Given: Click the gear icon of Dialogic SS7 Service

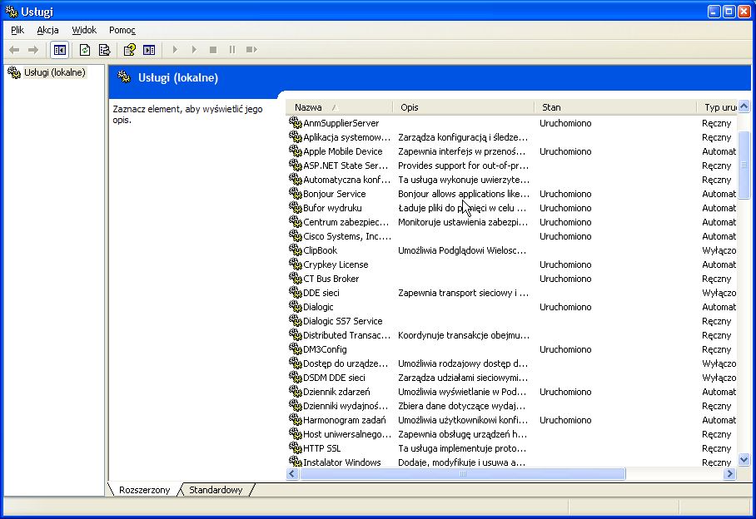Looking at the screenshot, I should pos(295,321).
